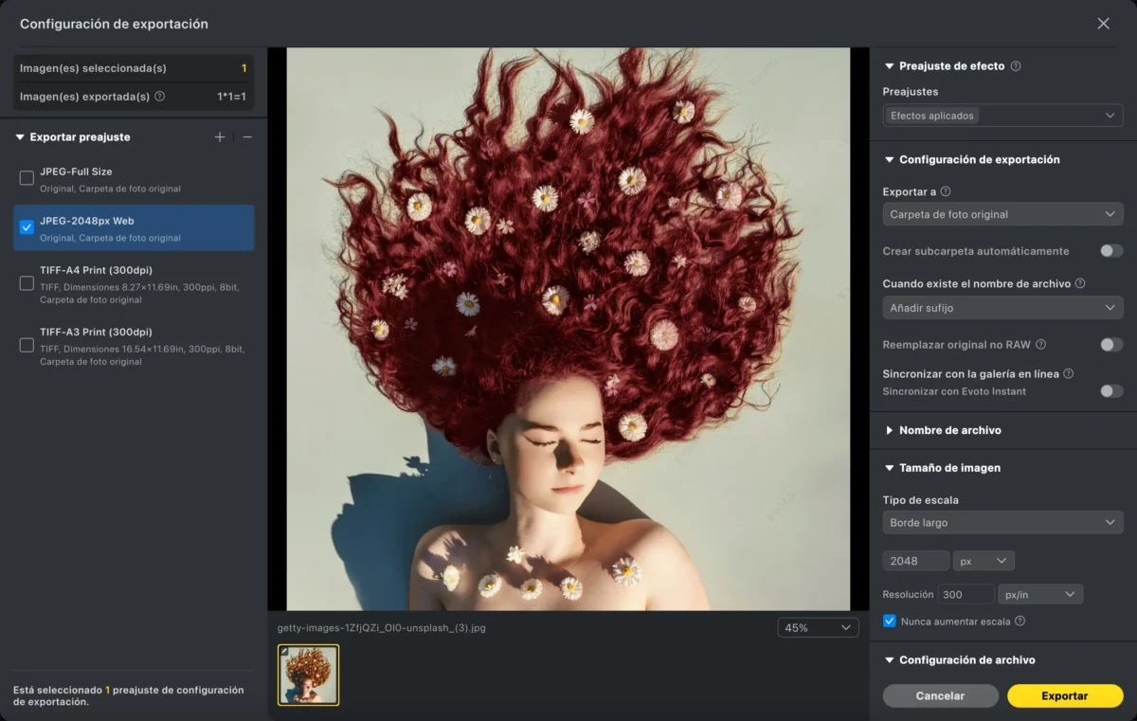Check the TIFF-A4 Print (300dpi) preset

tap(27, 283)
